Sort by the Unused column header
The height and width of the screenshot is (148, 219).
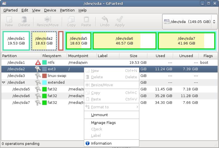186,56
